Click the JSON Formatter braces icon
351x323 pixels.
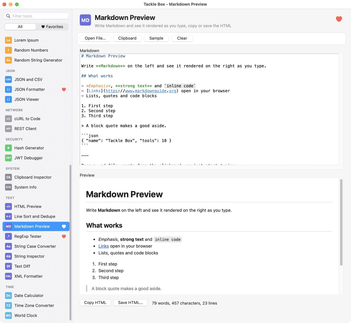pos(8,90)
